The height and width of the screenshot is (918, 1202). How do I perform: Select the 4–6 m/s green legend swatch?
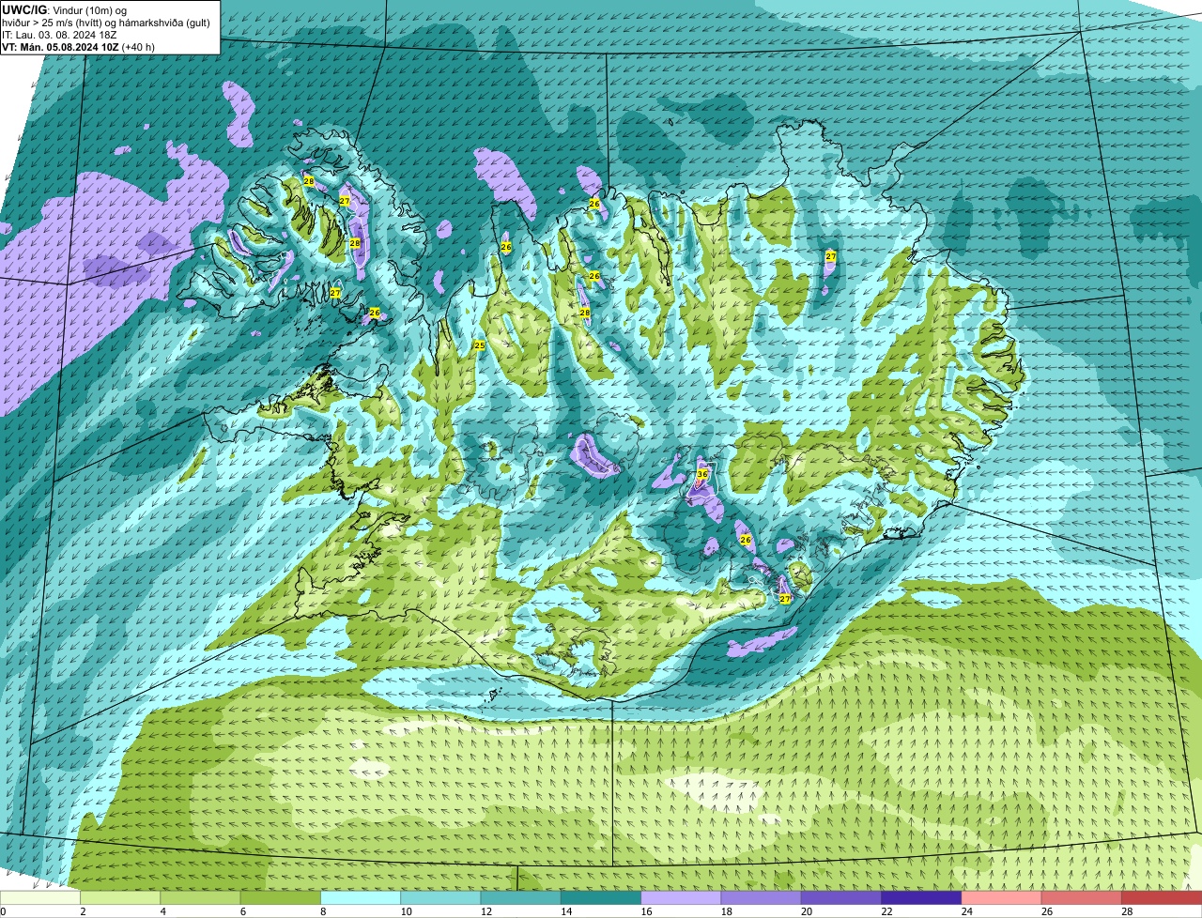200,898
